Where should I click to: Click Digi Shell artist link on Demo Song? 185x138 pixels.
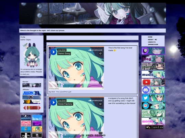62,50
